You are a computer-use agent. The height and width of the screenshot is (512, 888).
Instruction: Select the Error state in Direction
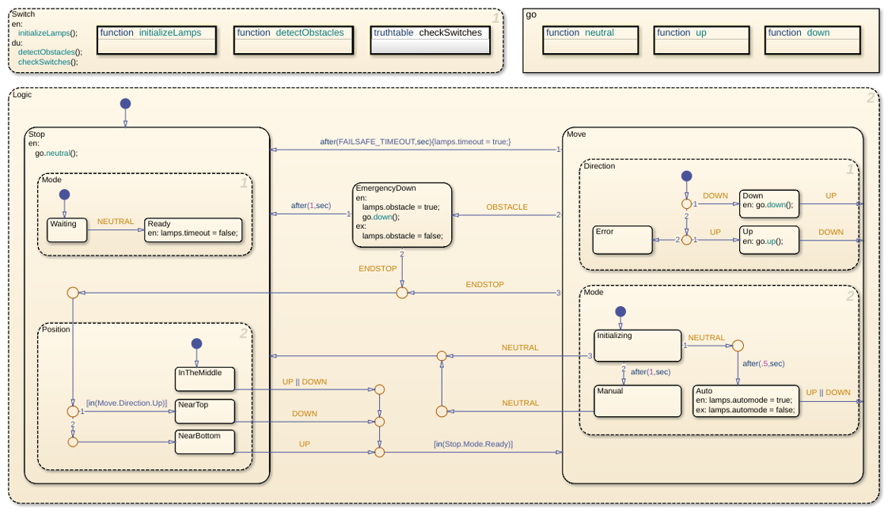pyautogui.click(x=622, y=240)
